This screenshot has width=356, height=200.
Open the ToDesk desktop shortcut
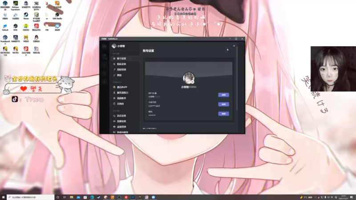5,27
